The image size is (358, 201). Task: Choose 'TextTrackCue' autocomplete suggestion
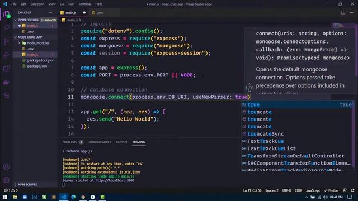(x=297, y=141)
